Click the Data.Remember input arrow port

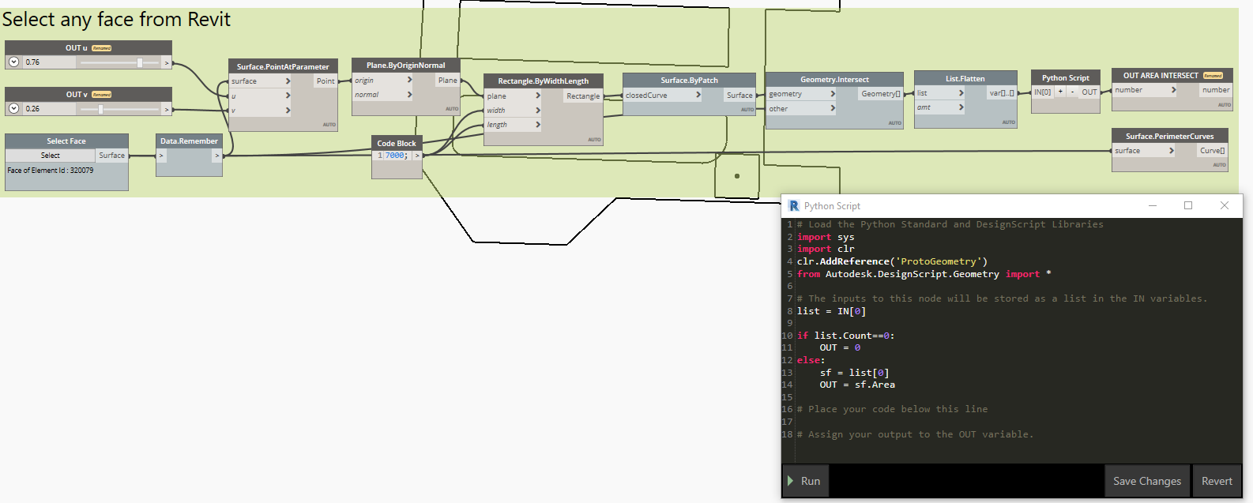(x=161, y=156)
